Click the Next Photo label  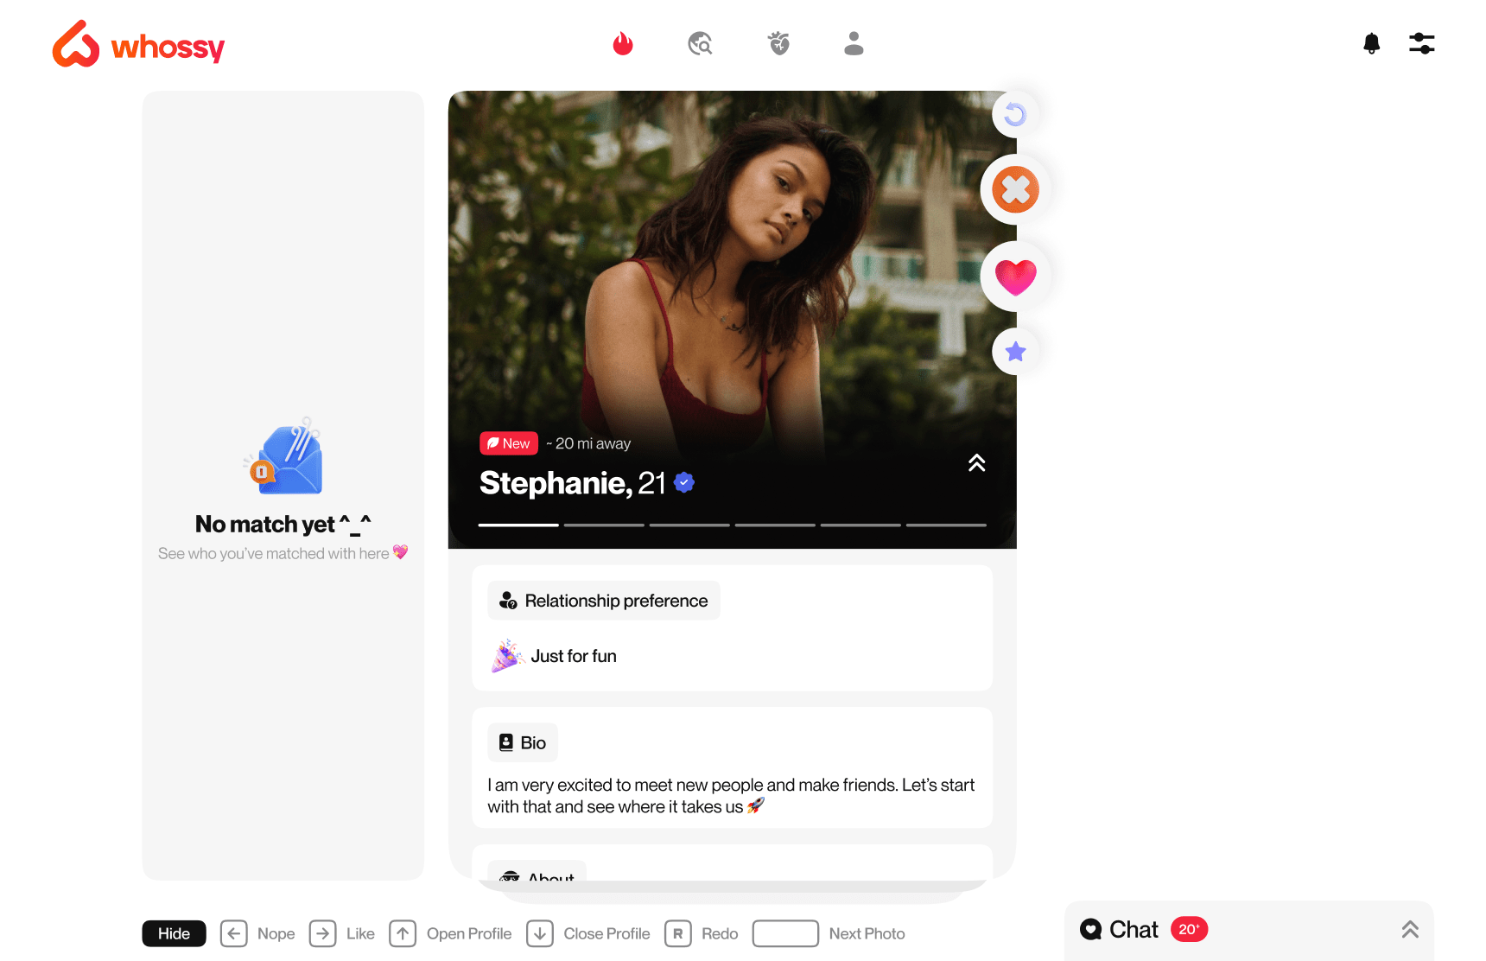(x=867, y=933)
